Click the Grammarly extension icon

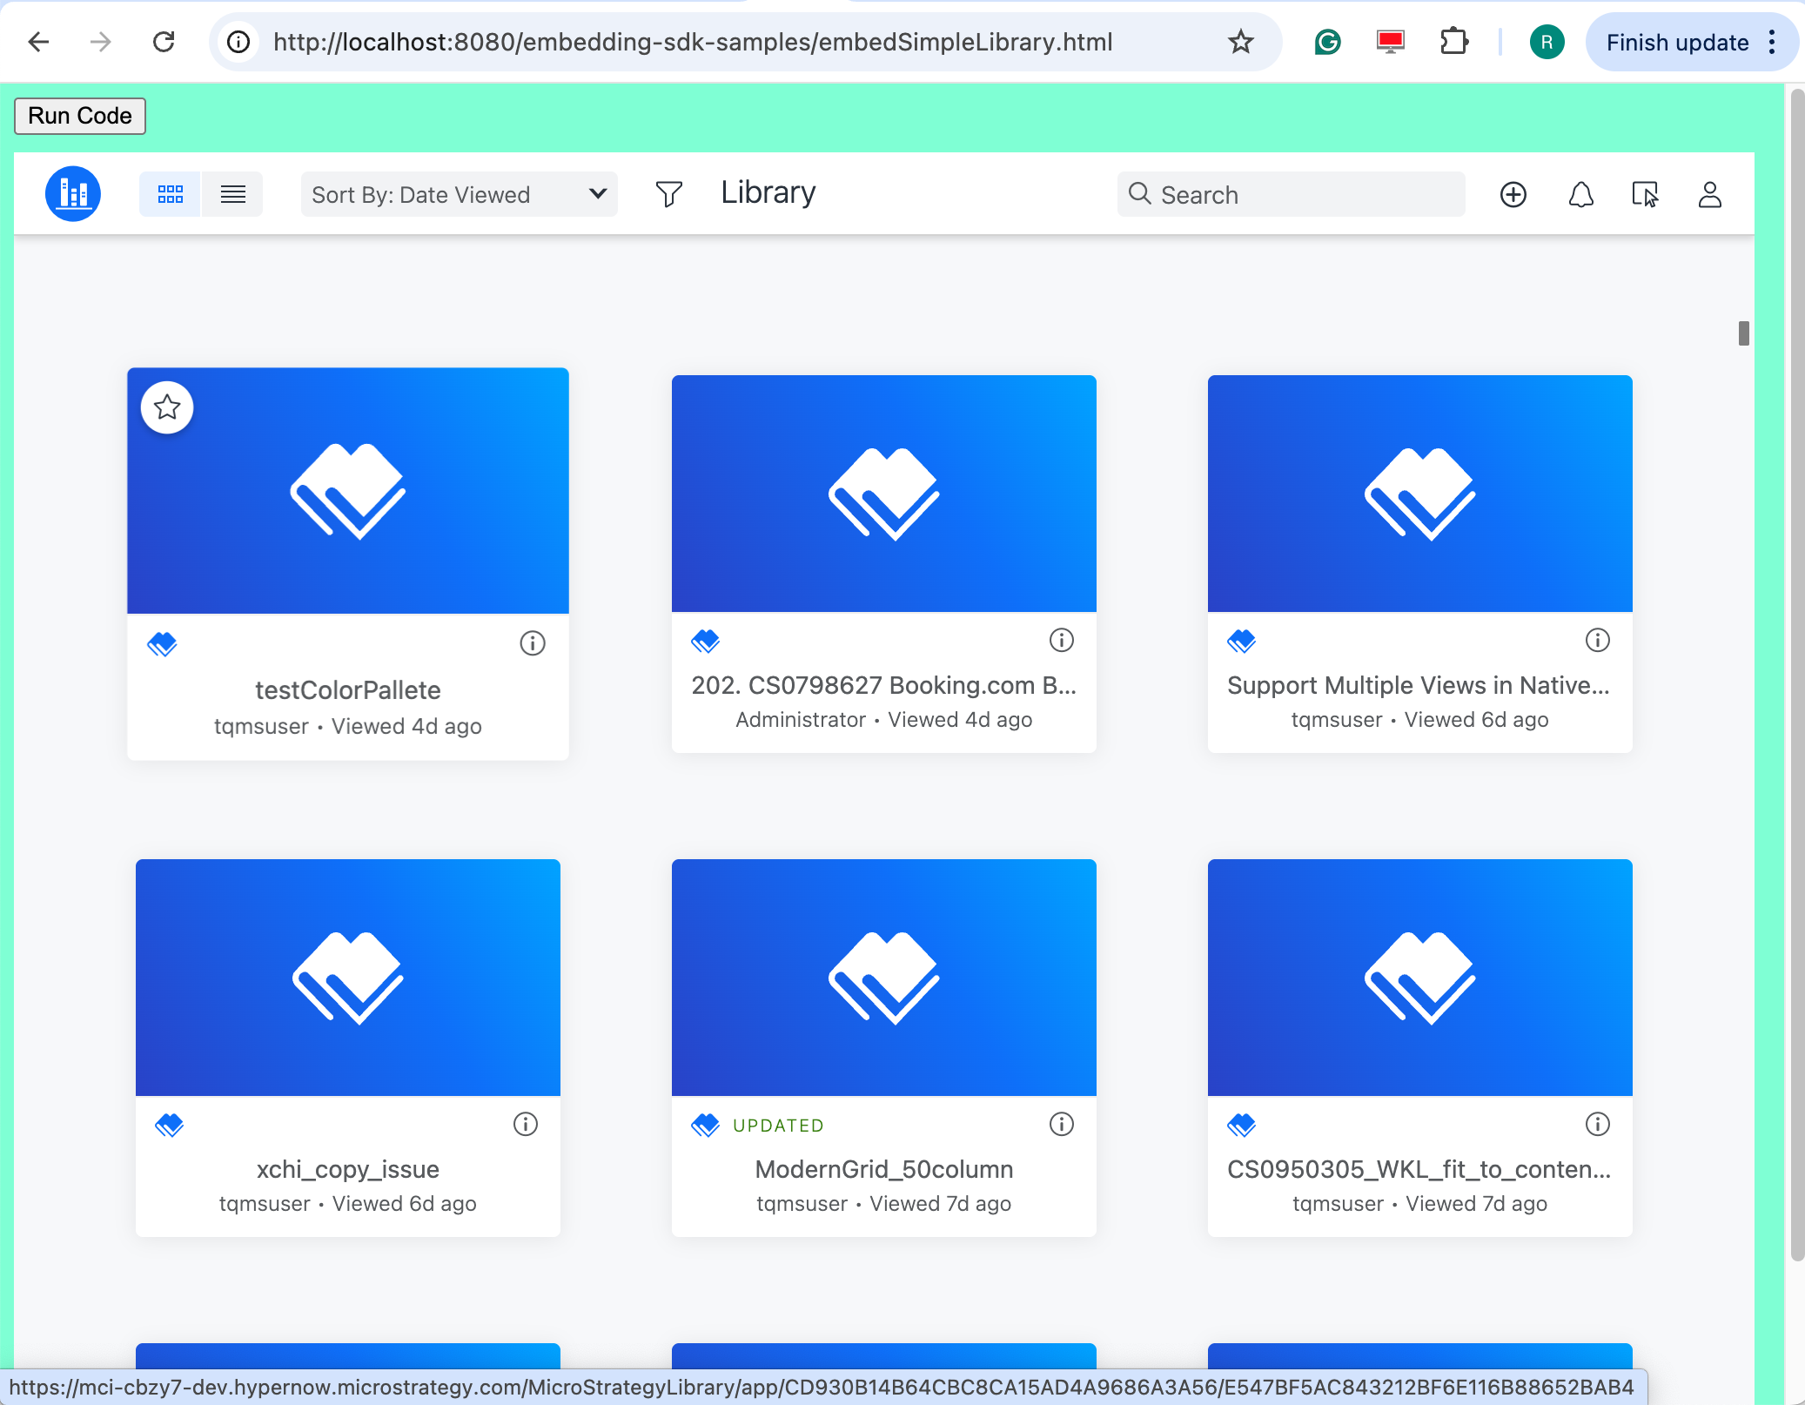tap(1325, 41)
